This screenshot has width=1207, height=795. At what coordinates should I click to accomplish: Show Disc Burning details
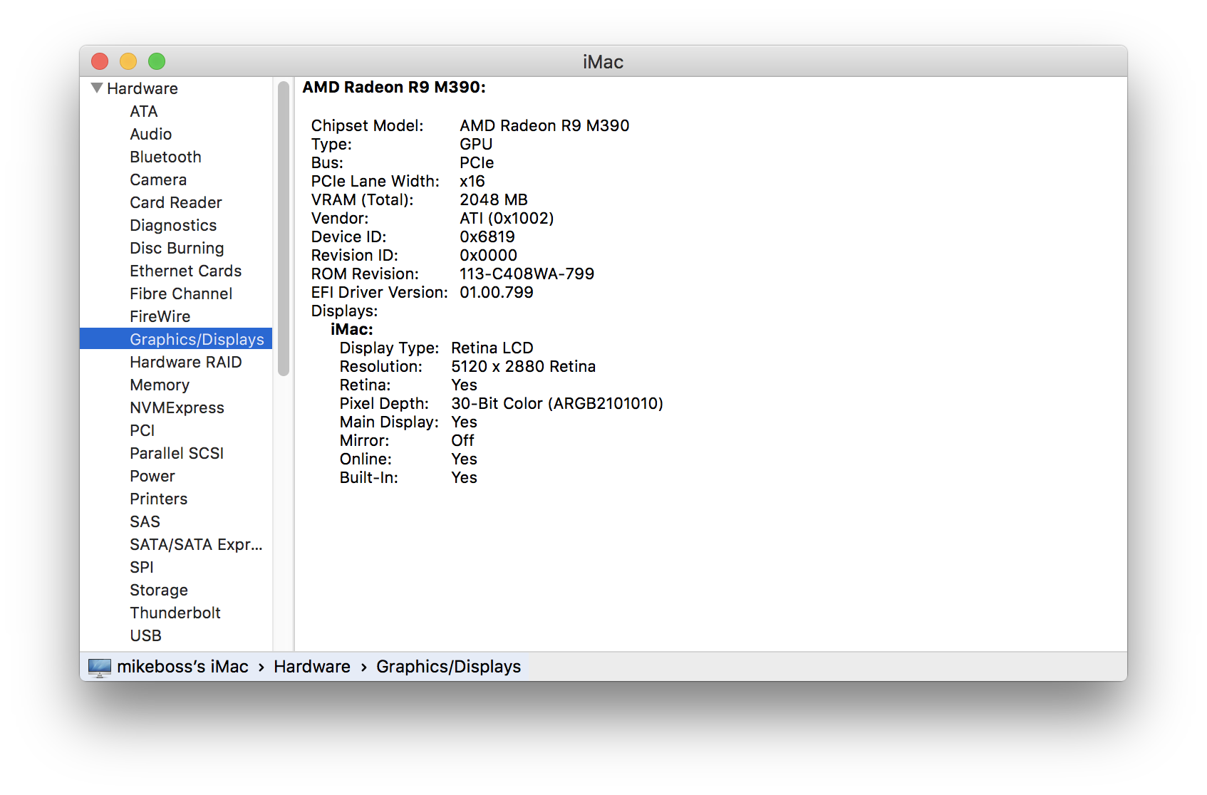(177, 248)
